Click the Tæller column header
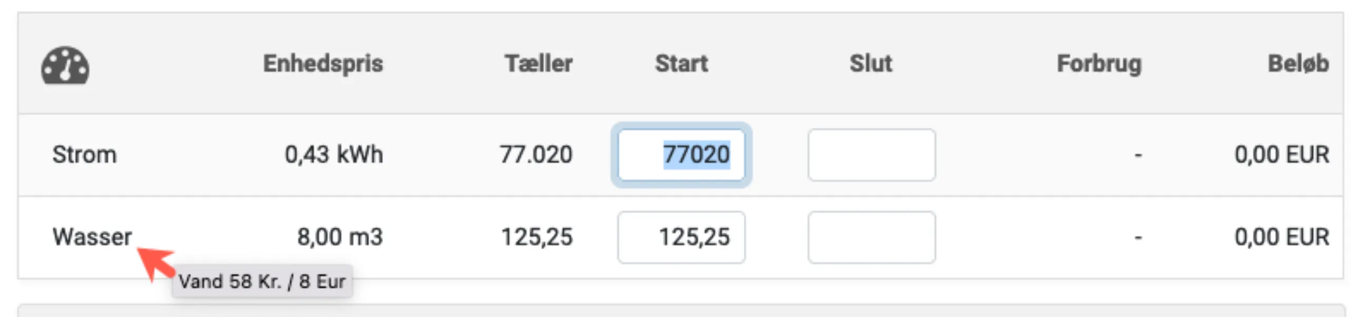Image resolution: width=1356 pixels, height=317 pixels. point(538,64)
